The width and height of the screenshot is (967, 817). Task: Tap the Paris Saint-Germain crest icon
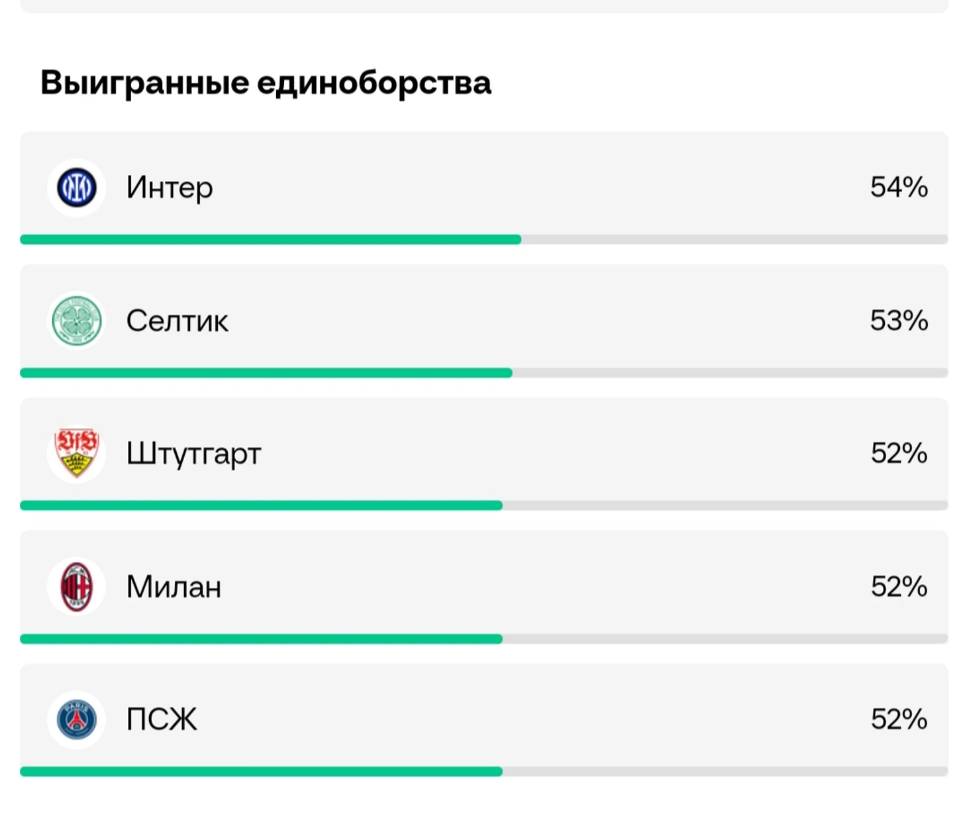tap(77, 720)
